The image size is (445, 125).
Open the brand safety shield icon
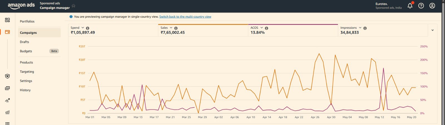[8, 76]
